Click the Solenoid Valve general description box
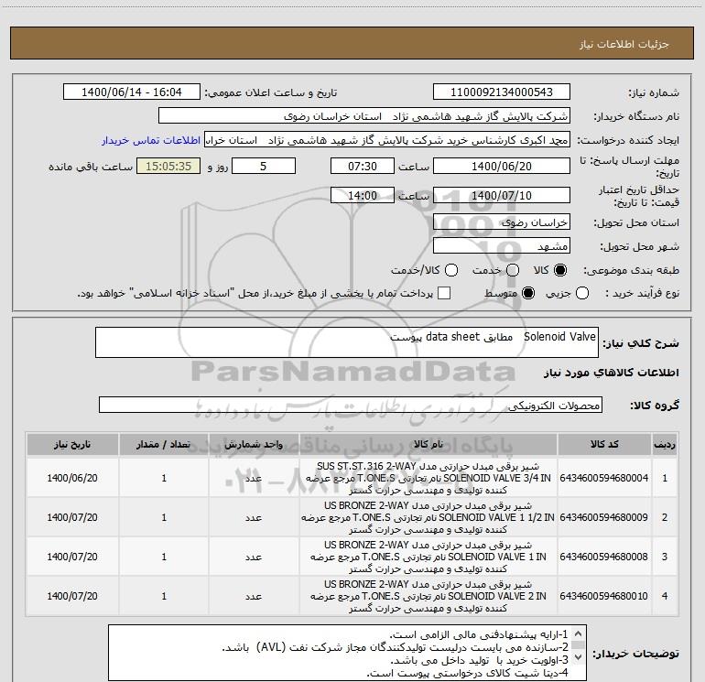This screenshot has height=682, width=705. pyautogui.click(x=347, y=342)
